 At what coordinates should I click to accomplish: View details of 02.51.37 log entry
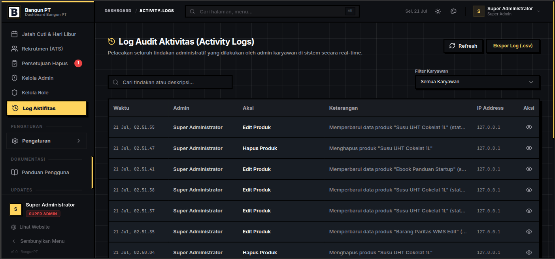click(529, 211)
